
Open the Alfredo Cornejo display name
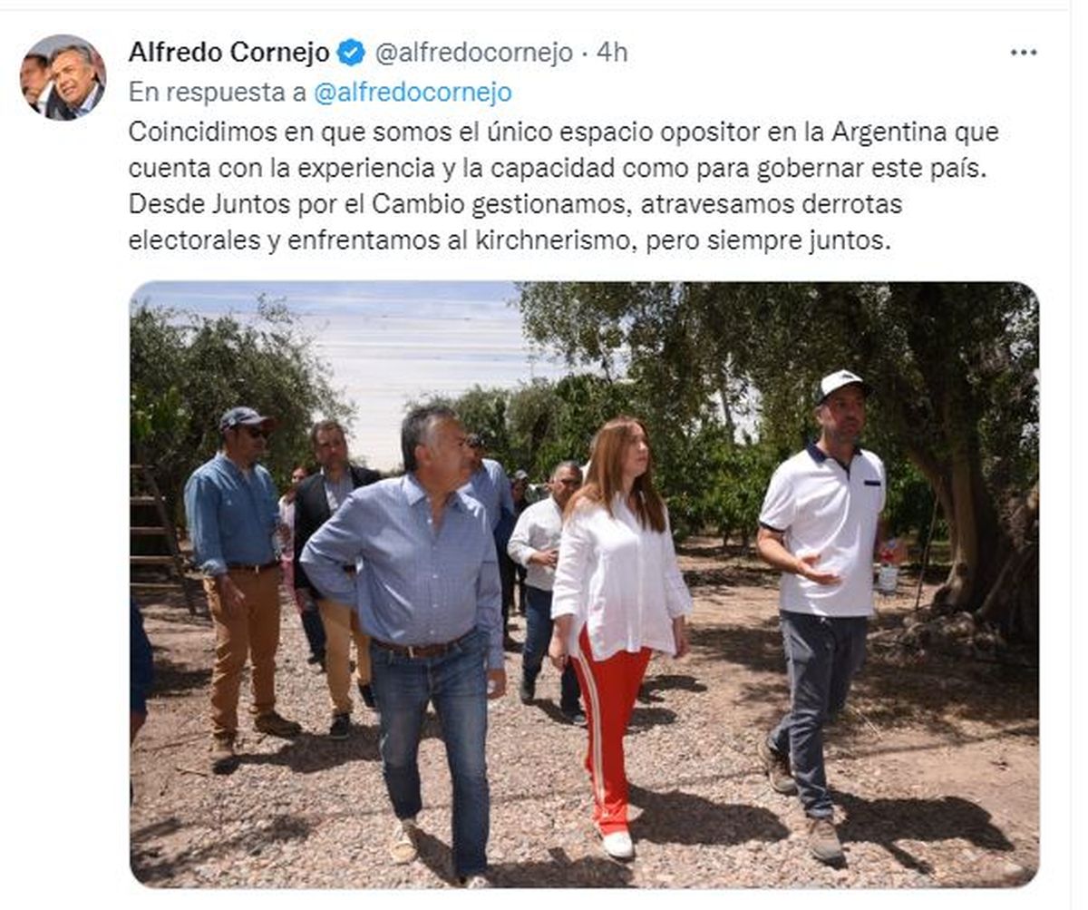coord(228,53)
